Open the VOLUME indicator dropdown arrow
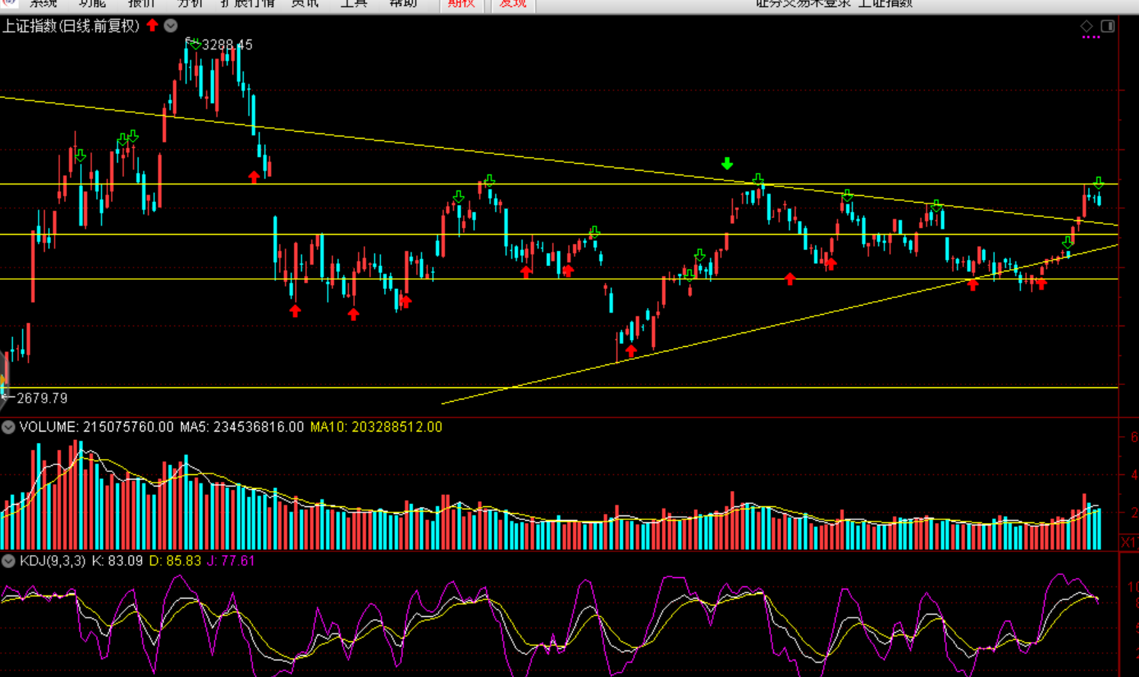 [x=8, y=427]
